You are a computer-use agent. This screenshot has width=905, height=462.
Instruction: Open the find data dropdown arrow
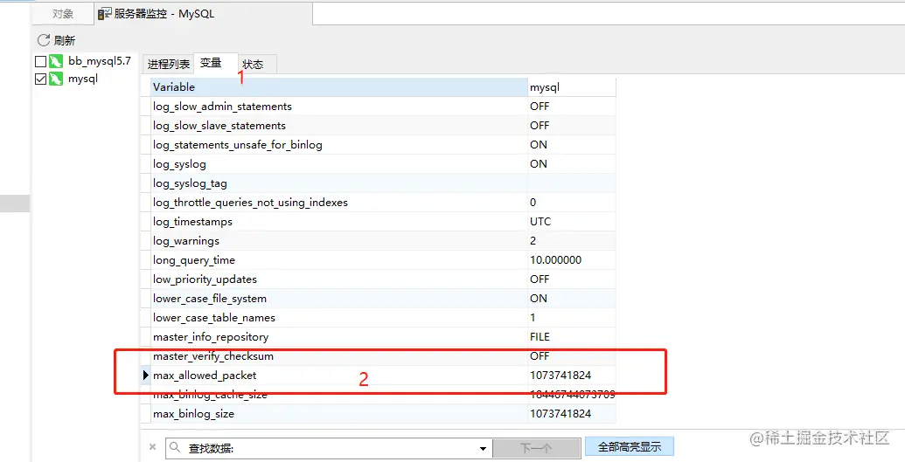pyautogui.click(x=483, y=449)
